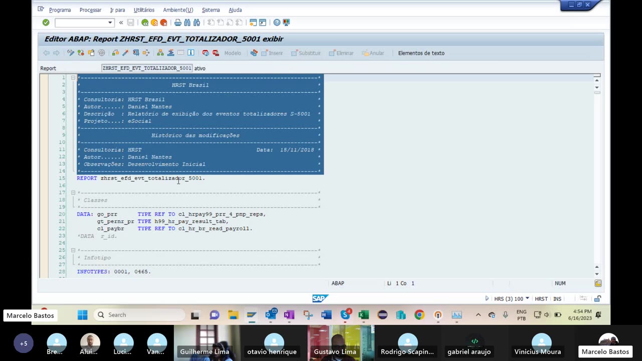642x361 pixels.
Task: Click the Other Object icon
Action: coord(91,53)
